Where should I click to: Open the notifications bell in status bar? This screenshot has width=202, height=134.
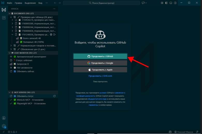point(197,132)
